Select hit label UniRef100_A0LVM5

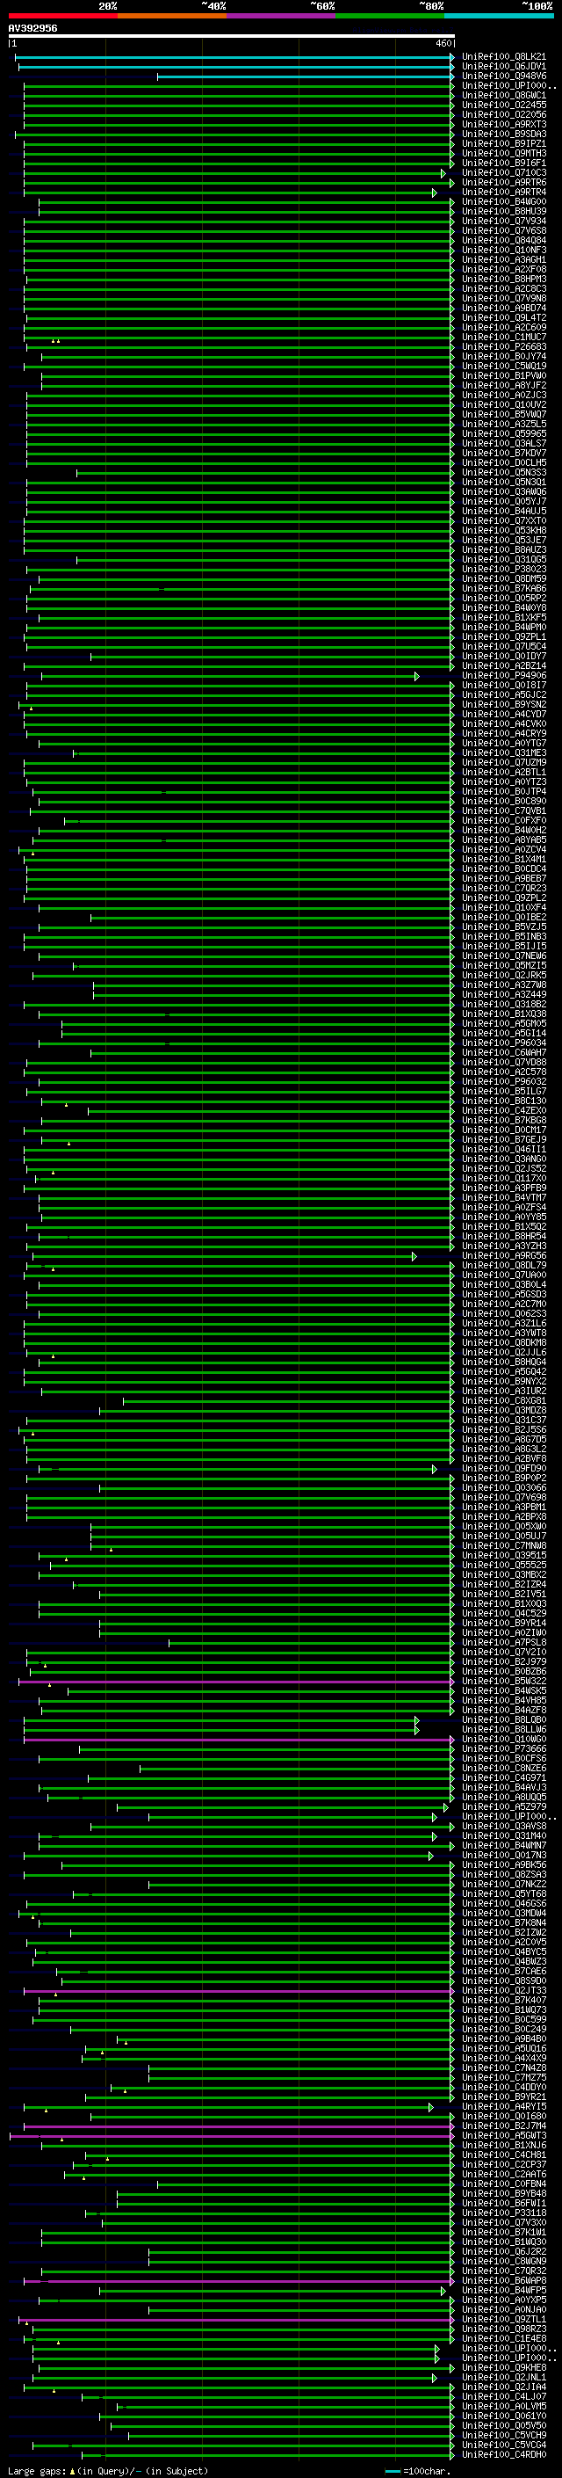504,2406
